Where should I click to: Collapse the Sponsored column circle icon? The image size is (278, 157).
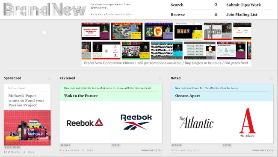coord(49,78)
